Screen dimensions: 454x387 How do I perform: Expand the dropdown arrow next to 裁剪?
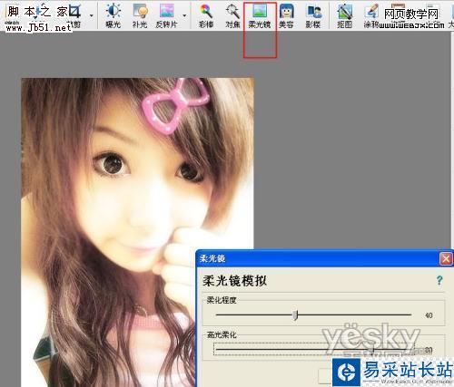(91, 15)
